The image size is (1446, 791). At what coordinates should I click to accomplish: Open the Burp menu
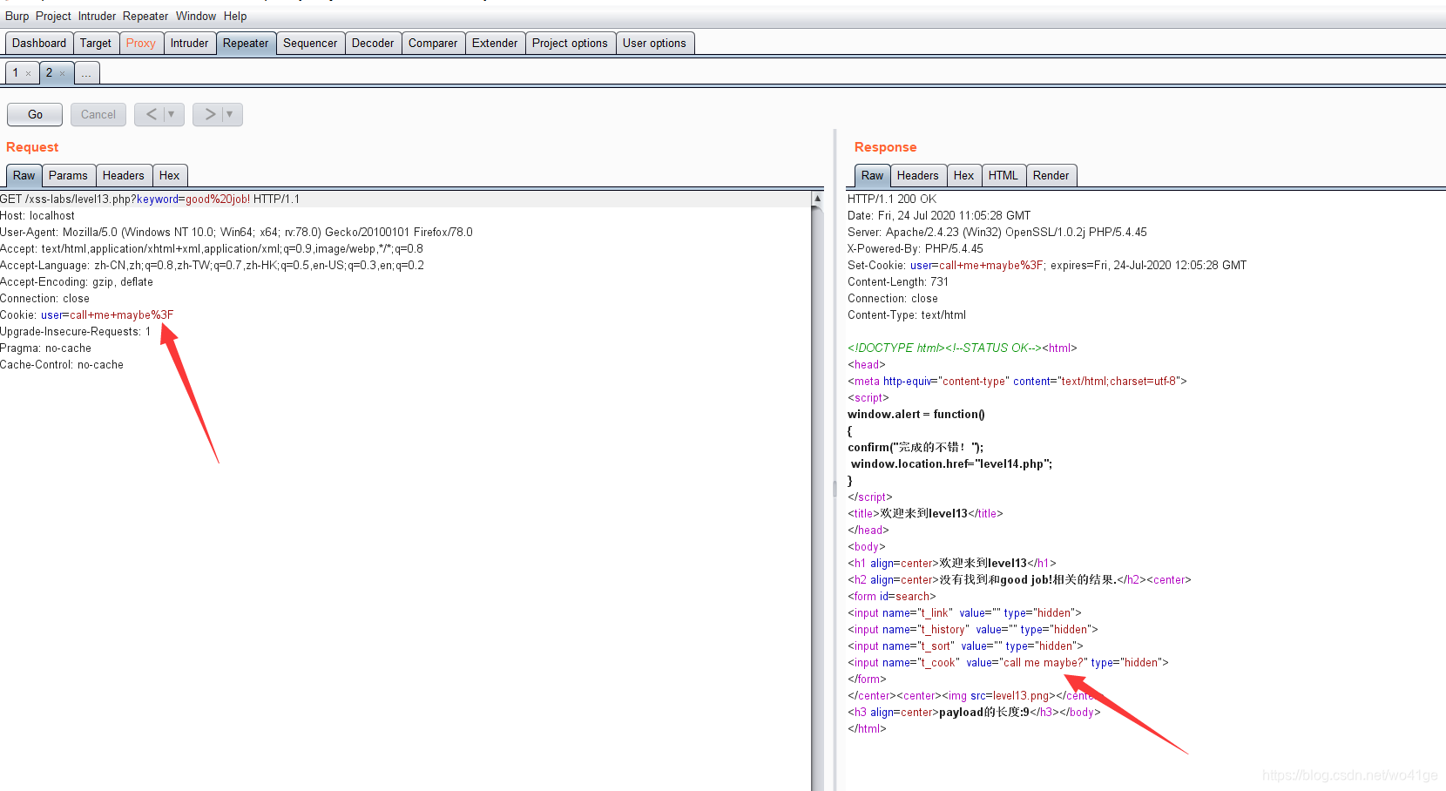click(x=17, y=16)
